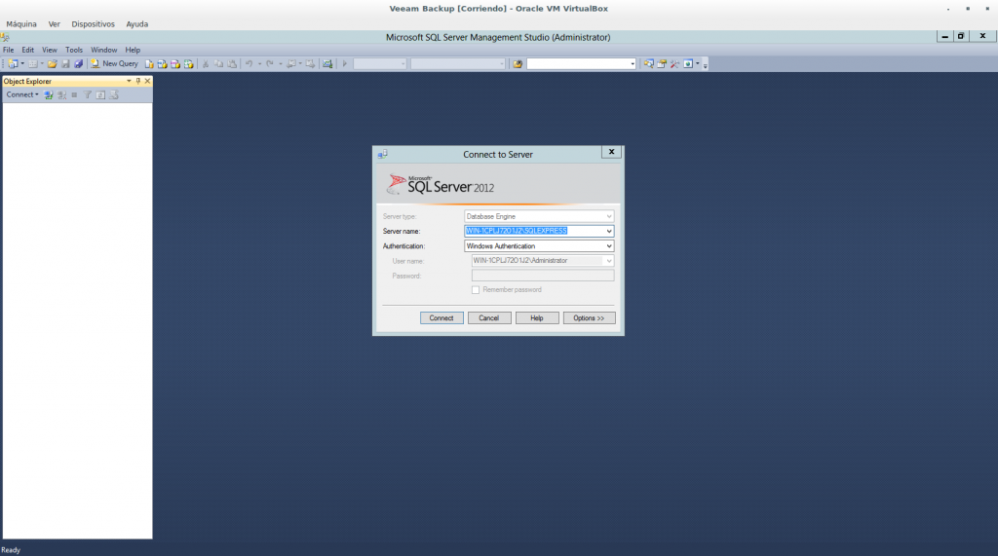Click the Password input field
998x556 pixels.
pyautogui.click(x=542, y=276)
